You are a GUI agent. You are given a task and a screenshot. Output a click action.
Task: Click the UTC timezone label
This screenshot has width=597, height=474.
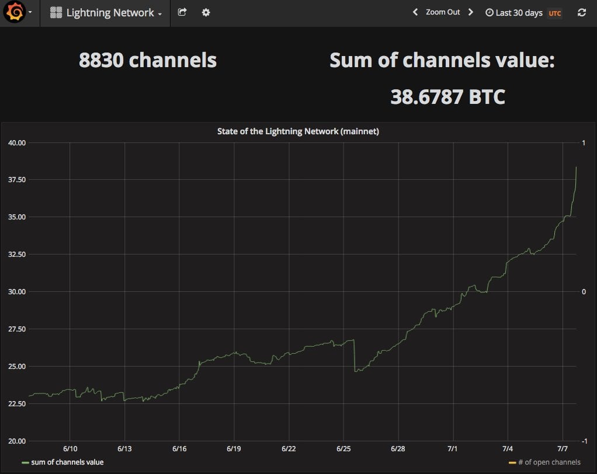tap(555, 13)
